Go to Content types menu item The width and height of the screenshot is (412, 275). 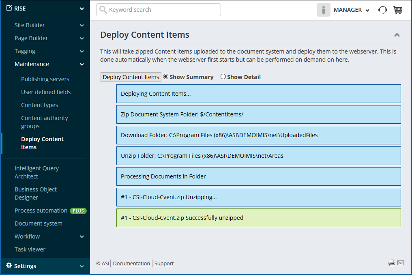pos(39,105)
